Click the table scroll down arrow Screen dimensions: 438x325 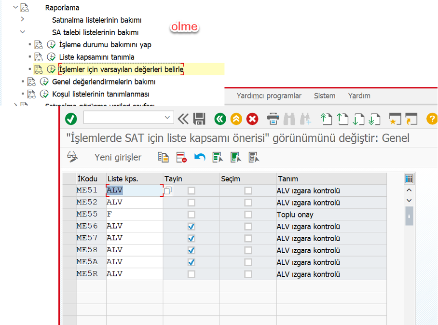click(409, 201)
